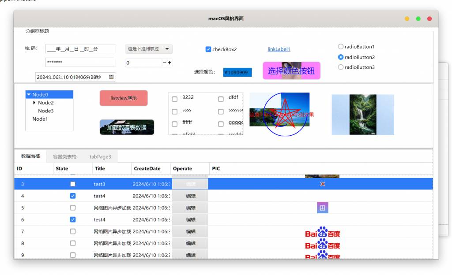Click the Baidu logo in row 7
The image size is (452, 275).
tap(322, 232)
